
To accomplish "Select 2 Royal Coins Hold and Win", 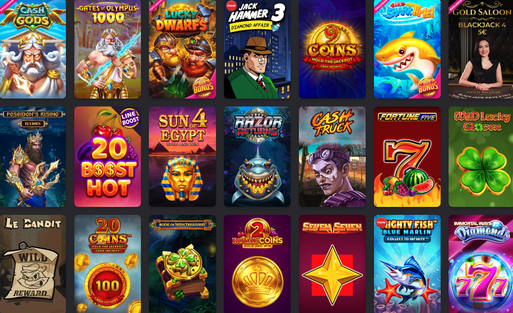I will pyautogui.click(x=257, y=264).
